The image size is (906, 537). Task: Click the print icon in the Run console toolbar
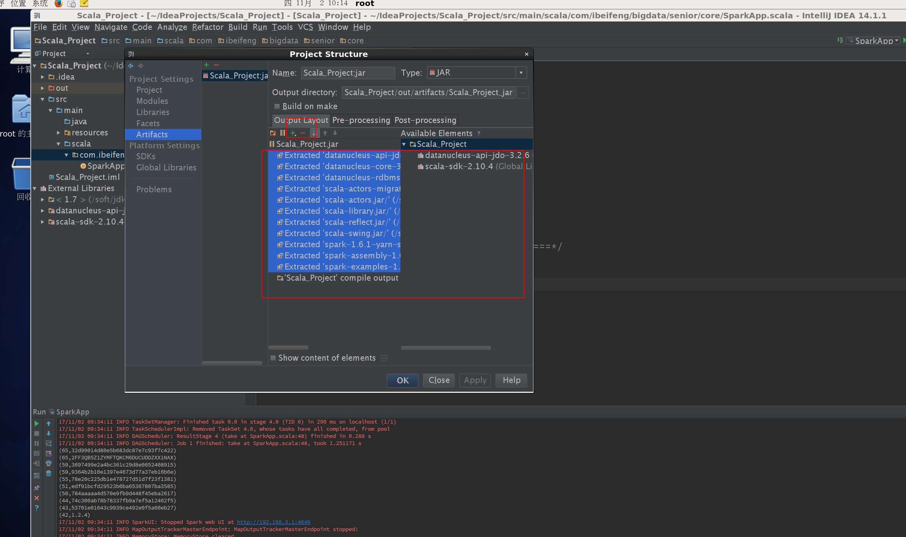[x=49, y=463]
